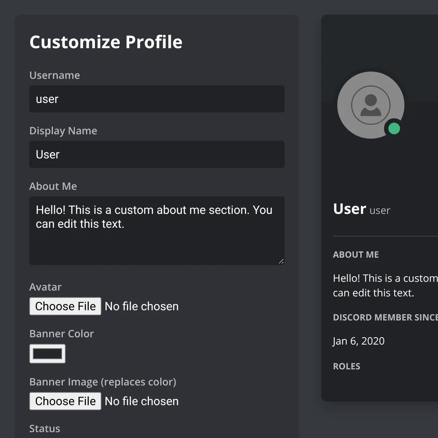This screenshot has width=438, height=438.
Task: Click the Customize Profile heading
Action: click(x=106, y=42)
